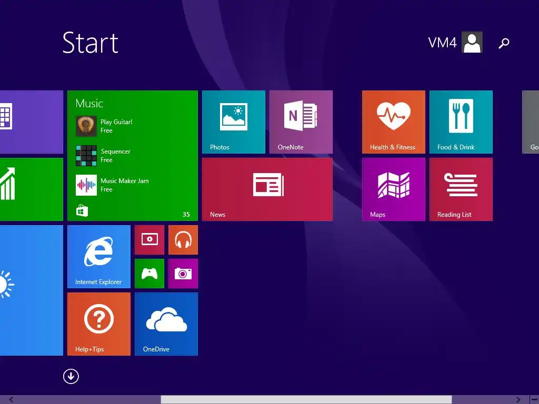The height and width of the screenshot is (404, 539).
Task: Click the VM4 user account picture
Action: (x=472, y=42)
